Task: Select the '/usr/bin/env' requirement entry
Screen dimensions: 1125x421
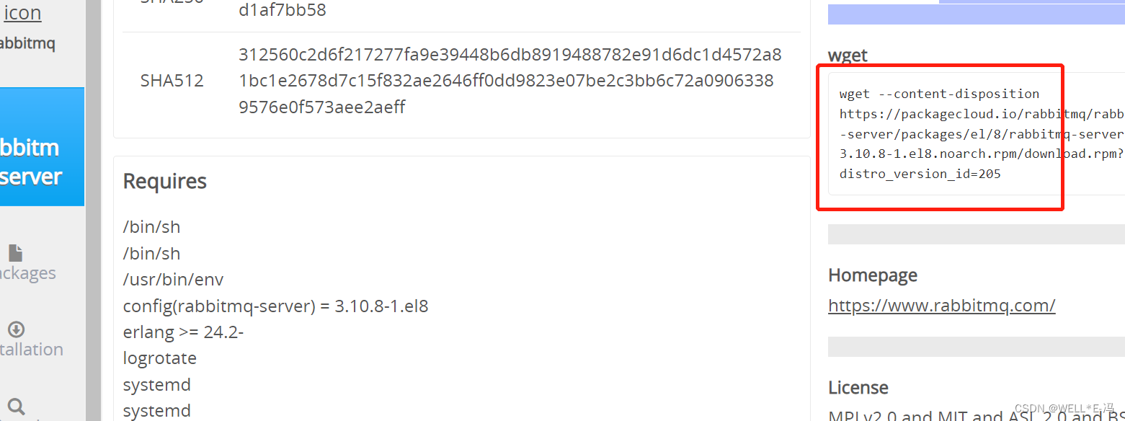Action: coord(173,279)
